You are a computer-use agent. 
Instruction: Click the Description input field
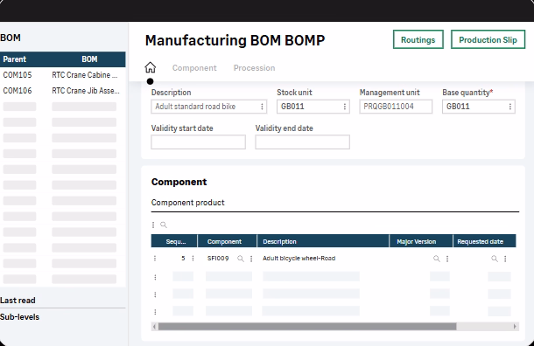tap(208, 107)
